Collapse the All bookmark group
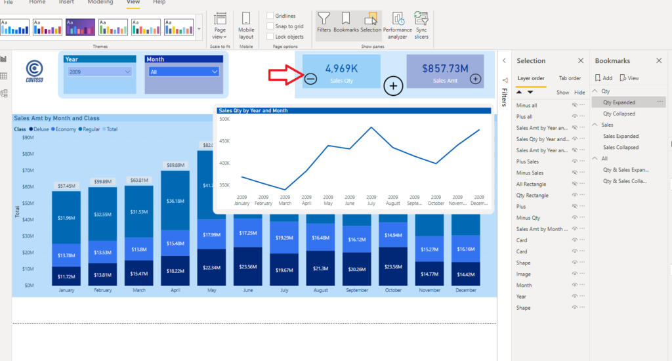The image size is (672, 361). [595, 158]
